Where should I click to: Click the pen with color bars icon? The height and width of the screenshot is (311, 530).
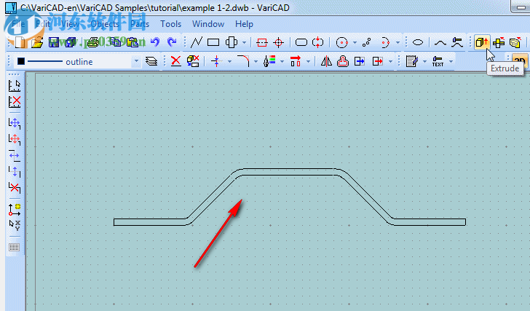pos(269,61)
